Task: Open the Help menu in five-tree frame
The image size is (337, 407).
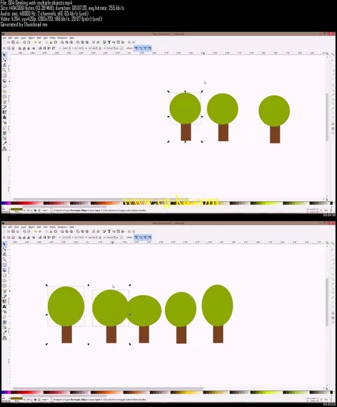Action: tap(72, 227)
